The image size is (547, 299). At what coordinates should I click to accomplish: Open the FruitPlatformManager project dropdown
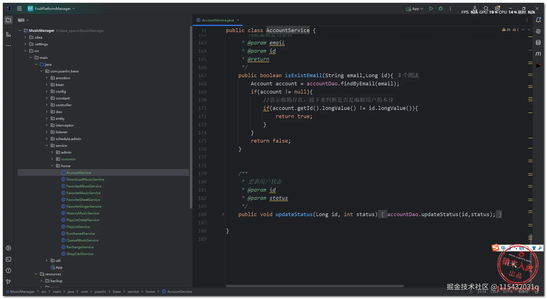click(x=52, y=8)
